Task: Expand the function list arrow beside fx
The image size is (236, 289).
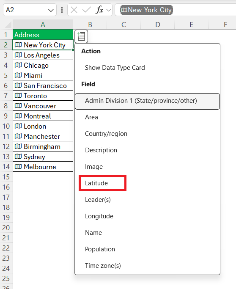Action: click(109, 10)
